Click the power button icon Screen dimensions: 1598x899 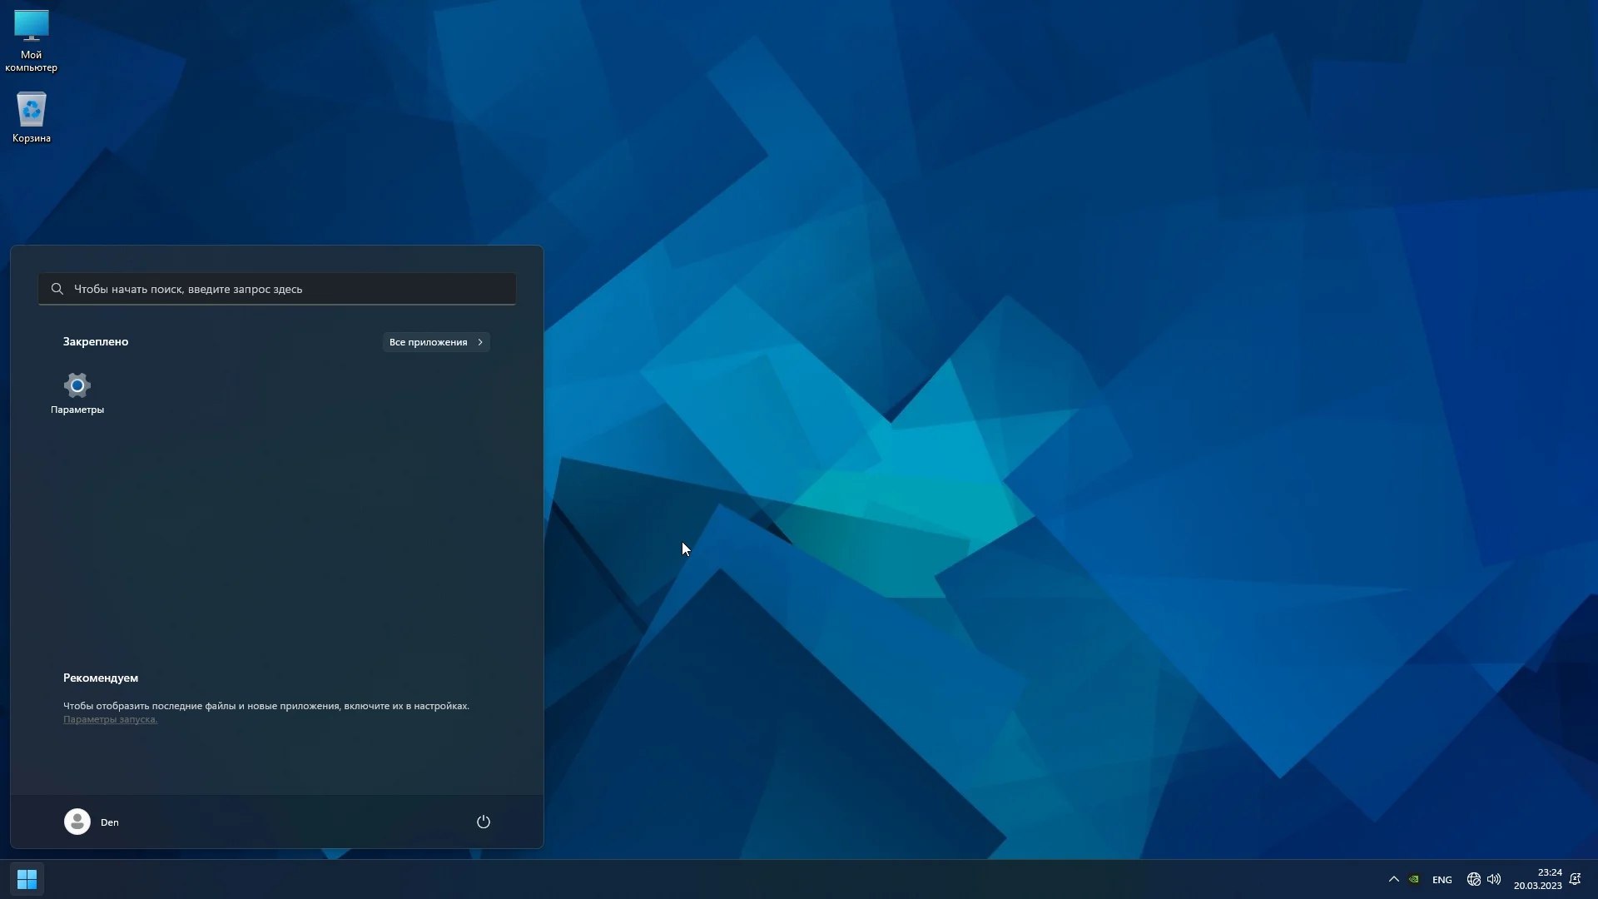click(484, 822)
